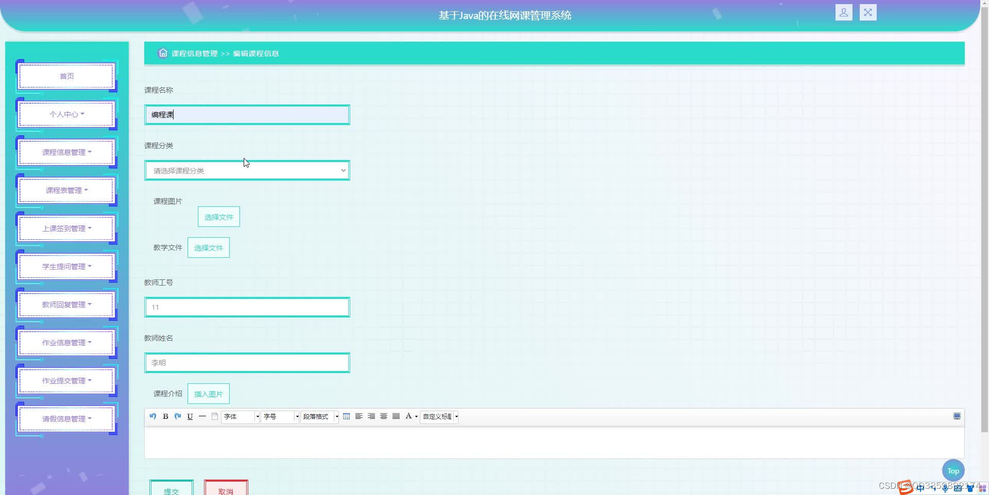Expand the 课程信息管理 sidebar menu

point(66,152)
